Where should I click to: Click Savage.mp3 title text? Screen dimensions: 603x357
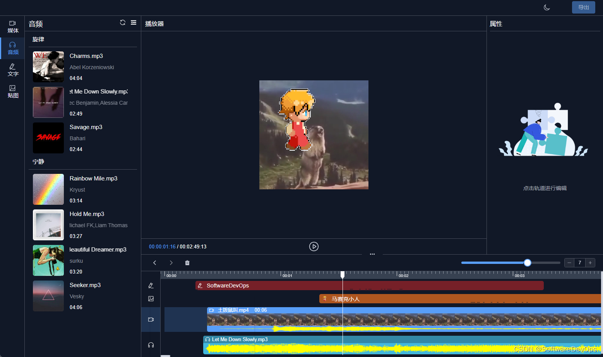pos(86,127)
